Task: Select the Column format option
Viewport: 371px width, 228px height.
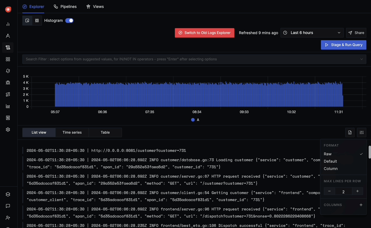Action: coord(343,169)
